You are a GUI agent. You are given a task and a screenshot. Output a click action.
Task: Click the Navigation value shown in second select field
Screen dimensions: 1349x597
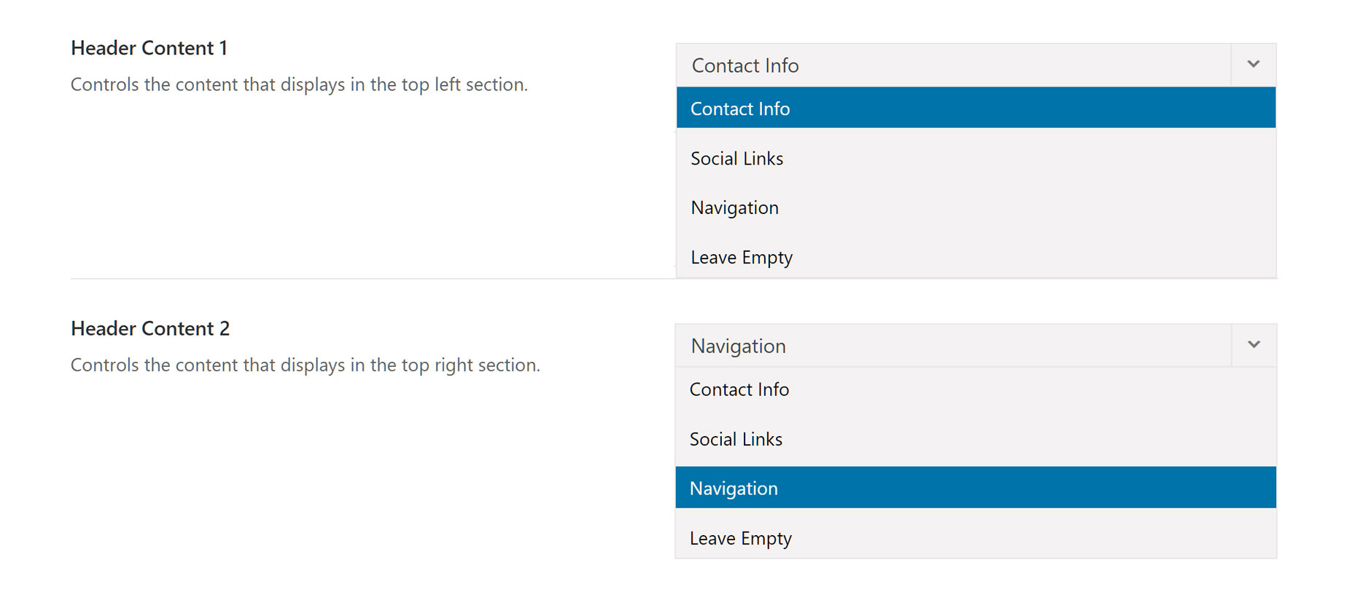[x=739, y=346]
